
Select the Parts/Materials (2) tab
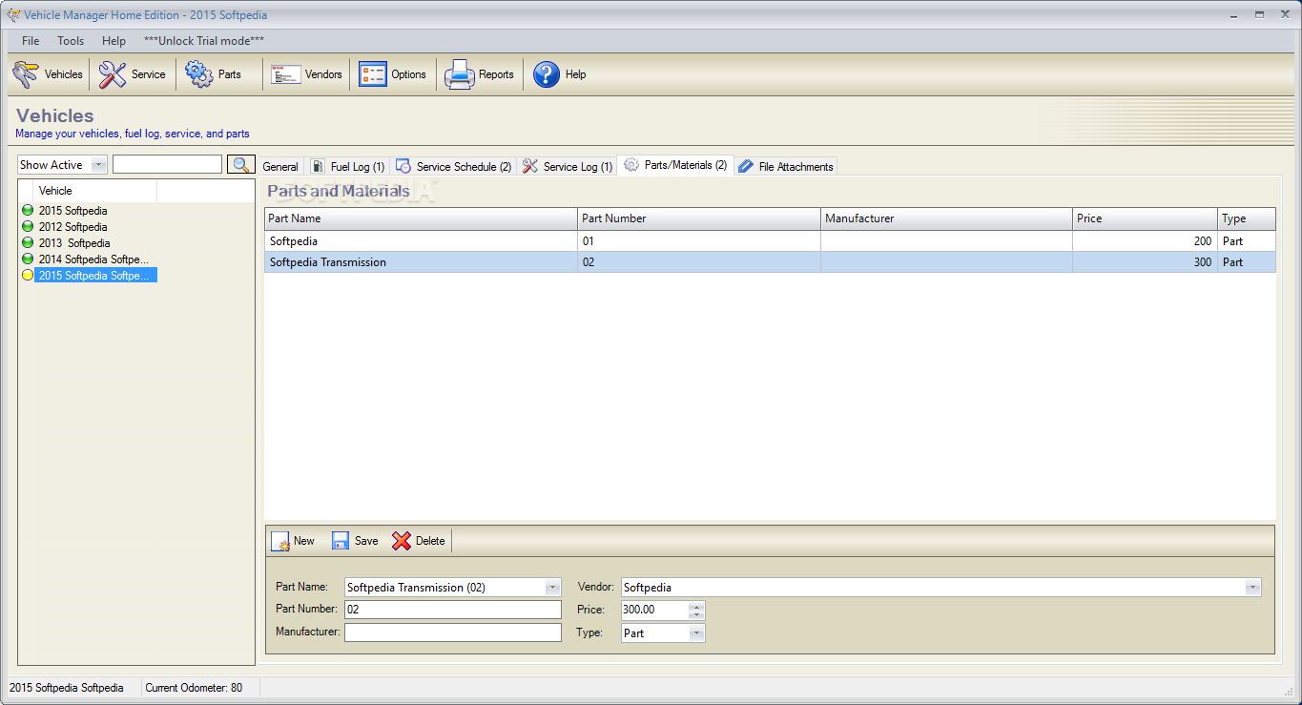tap(675, 165)
